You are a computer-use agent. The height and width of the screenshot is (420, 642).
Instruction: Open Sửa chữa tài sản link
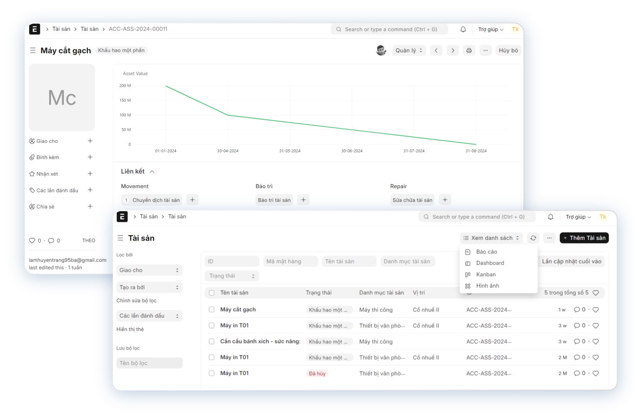(x=412, y=200)
